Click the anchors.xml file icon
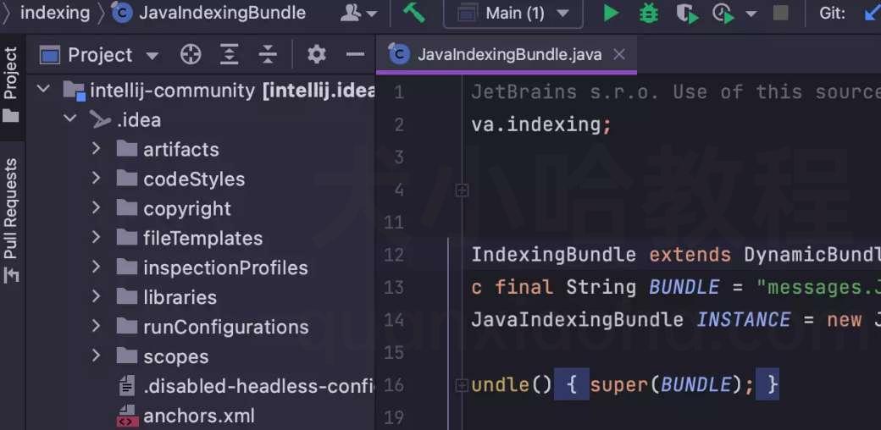This screenshot has height=430, width=881. click(127, 416)
